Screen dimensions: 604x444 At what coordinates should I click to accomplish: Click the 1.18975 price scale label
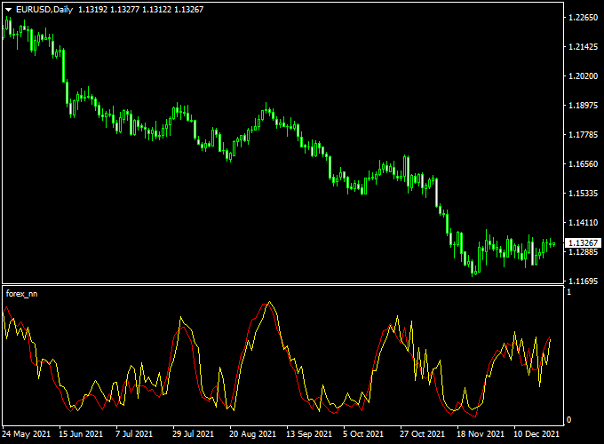coord(584,105)
